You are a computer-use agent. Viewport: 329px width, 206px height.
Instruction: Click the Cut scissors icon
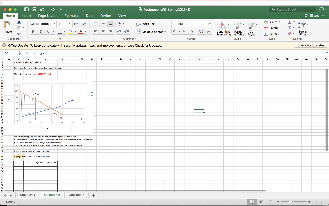click(x=19, y=22)
